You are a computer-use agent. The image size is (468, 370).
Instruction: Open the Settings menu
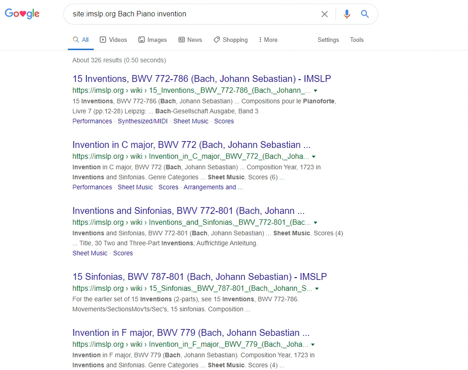point(328,40)
